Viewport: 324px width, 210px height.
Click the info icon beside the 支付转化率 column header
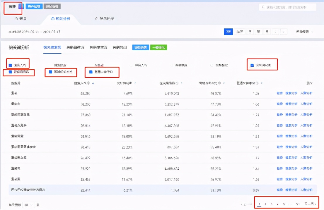(136, 83)
